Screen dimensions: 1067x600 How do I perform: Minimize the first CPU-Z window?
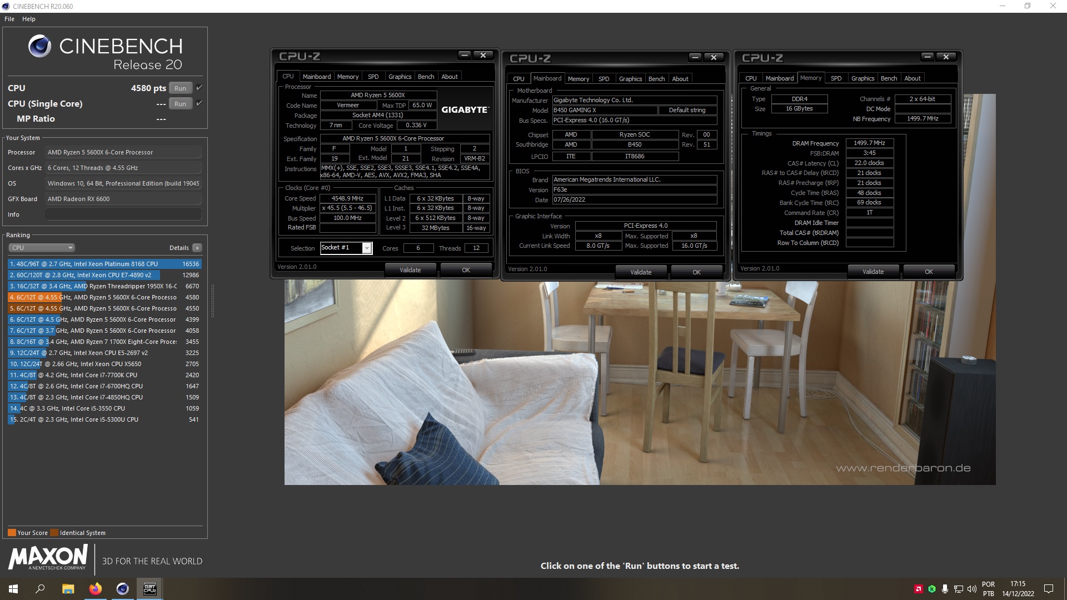tap(465, 55)
